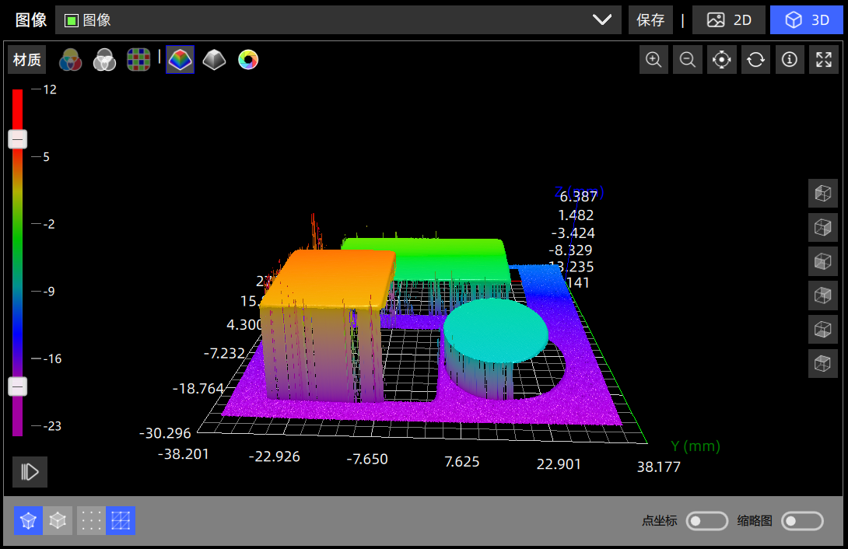Click the axis value -7.650
848x549 pixels.
click(367, 460)
